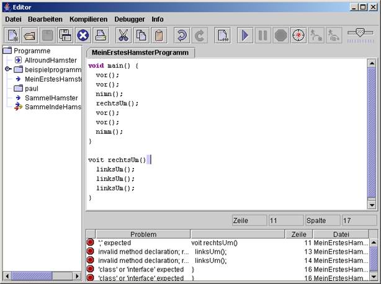Click the open folder toolbar icon
This screenshot has height=284, width=381.
click(x=30, y=35)
